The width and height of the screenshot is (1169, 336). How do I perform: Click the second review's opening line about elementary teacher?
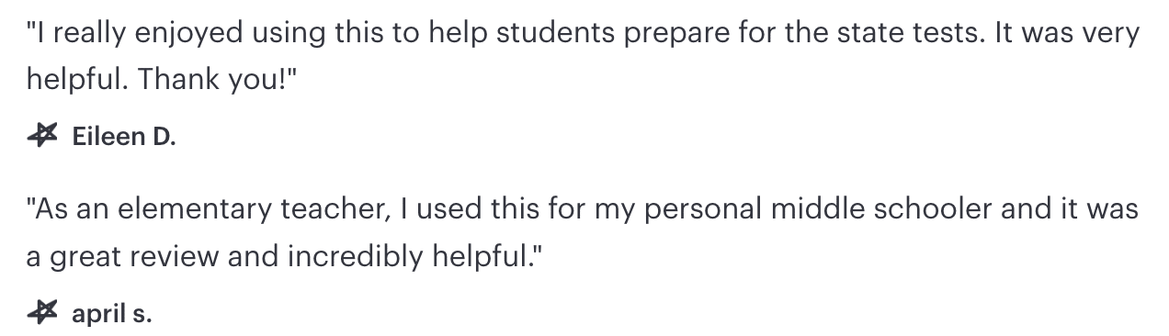point(582,211)
